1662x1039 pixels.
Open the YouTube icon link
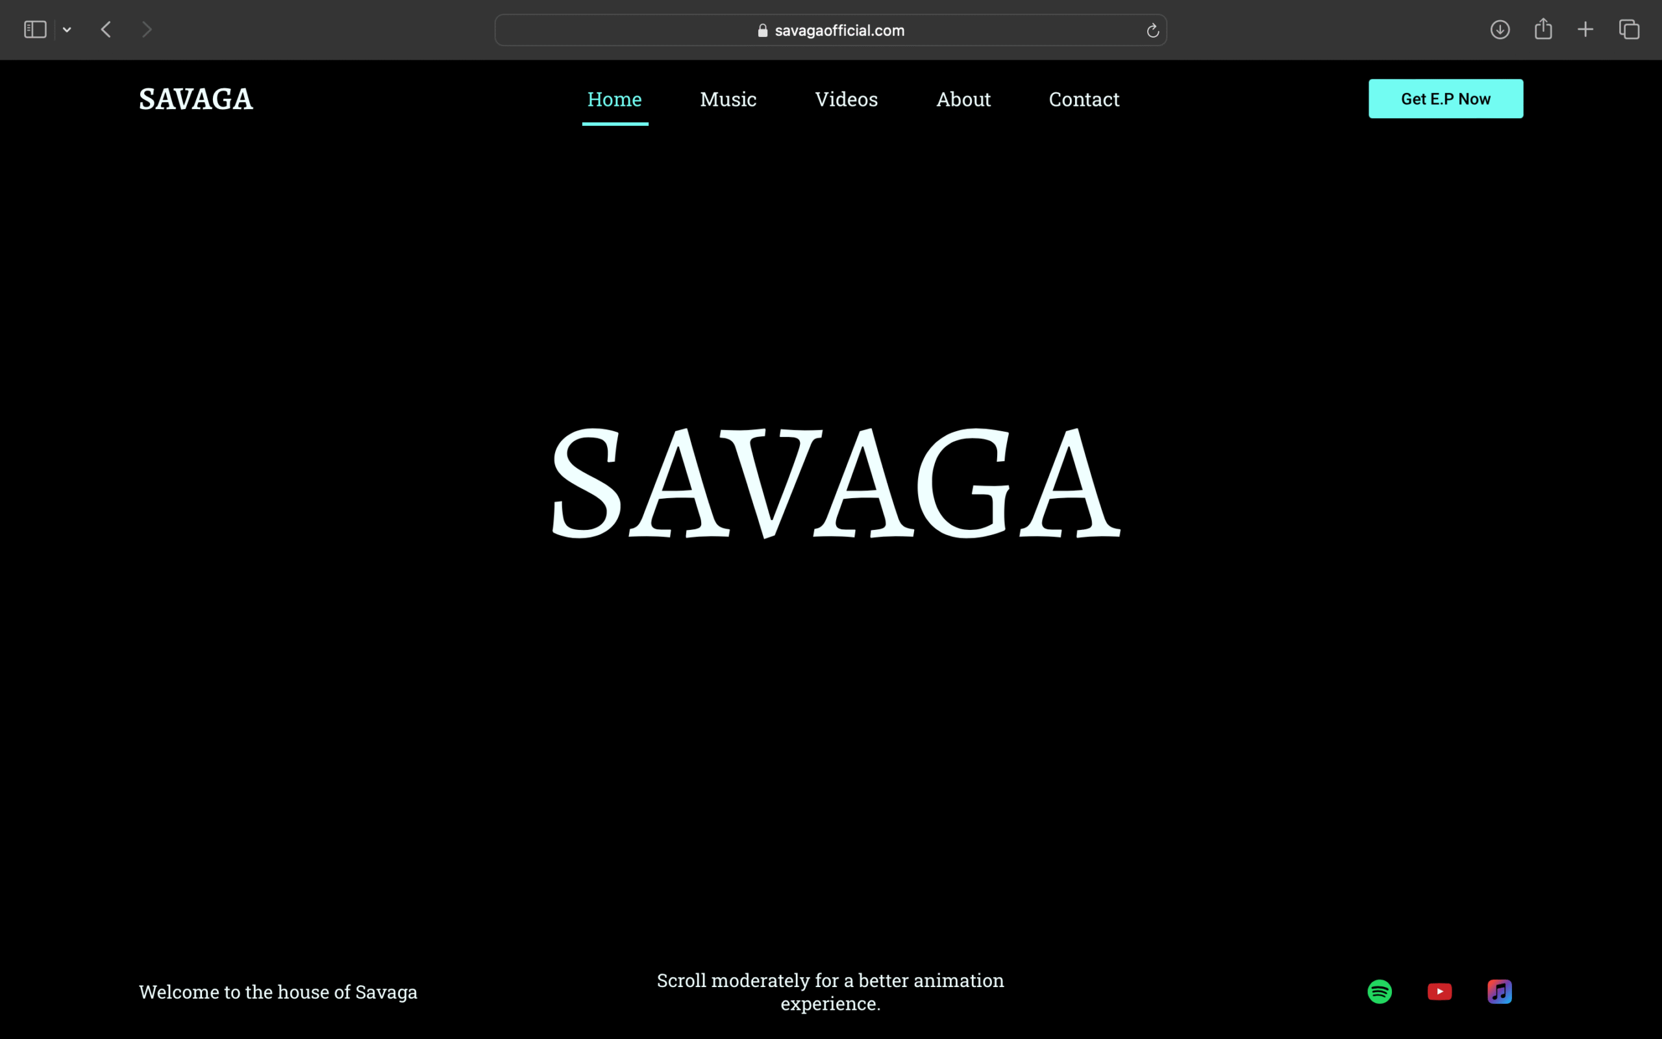point(1439,992)
